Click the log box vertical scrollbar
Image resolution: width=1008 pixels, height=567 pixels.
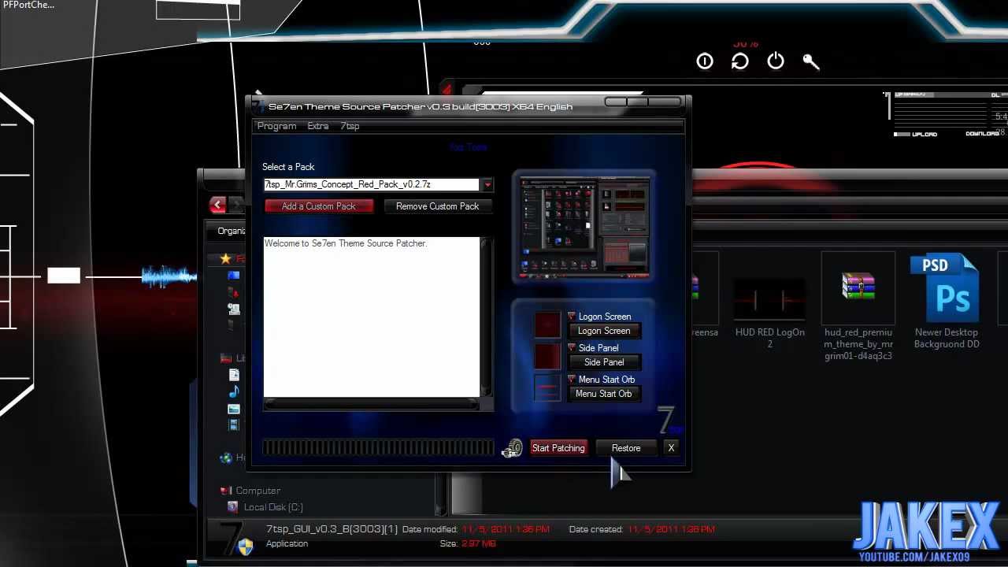tap(487, 317)
